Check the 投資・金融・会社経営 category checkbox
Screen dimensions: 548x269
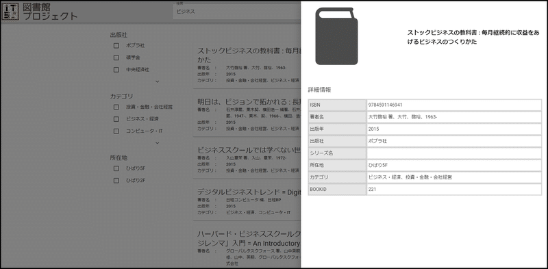116,107
